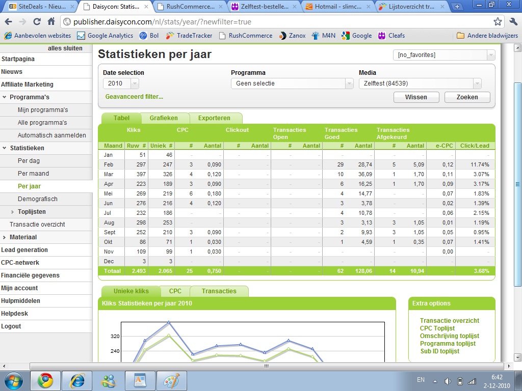Open the browser home page icon
Screen dimensions: 522x391
point(51,22)
